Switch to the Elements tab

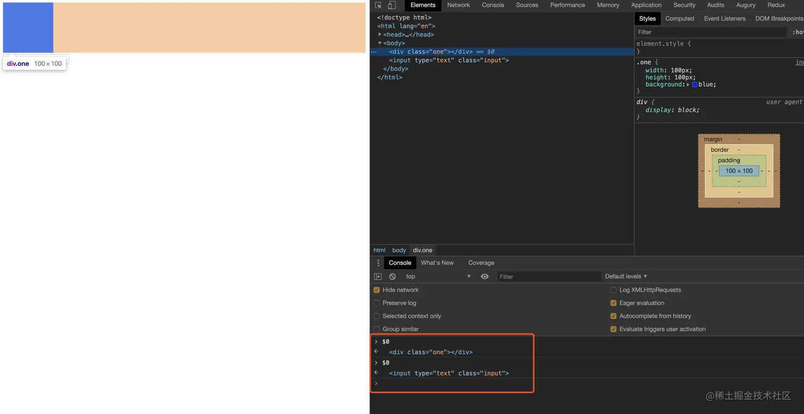(423, 5)
